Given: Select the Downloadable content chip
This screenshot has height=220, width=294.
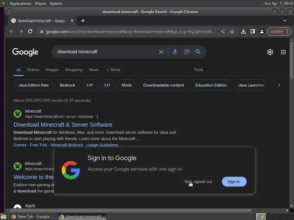Looking at the screenshot, I should click(x=163, y=85).
